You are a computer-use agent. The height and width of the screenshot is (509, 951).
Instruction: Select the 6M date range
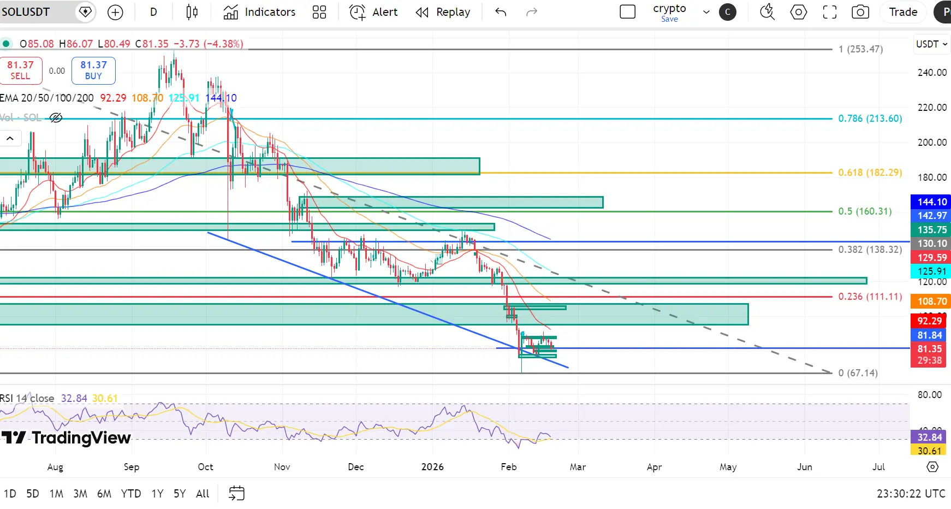pyautogui.click(x=104, y=494)
